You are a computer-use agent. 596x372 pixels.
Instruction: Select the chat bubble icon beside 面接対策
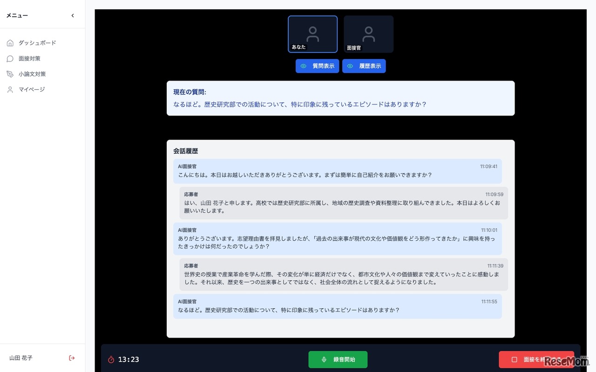pyautogui.click(x=10, y=58)
